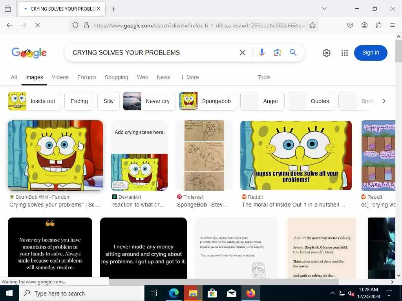This screenshot has height=301, width=402.
Task: Switch to the Videos tab
Action: (x=60, y=77)
